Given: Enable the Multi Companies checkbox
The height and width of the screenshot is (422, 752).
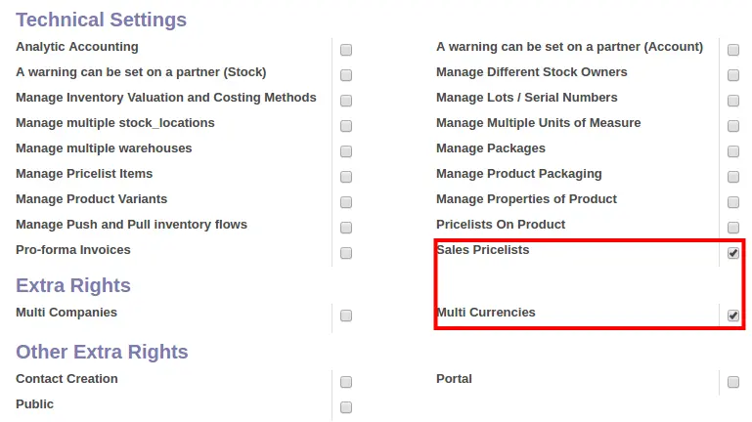Looking at the screenshot, I should (346, 316).
